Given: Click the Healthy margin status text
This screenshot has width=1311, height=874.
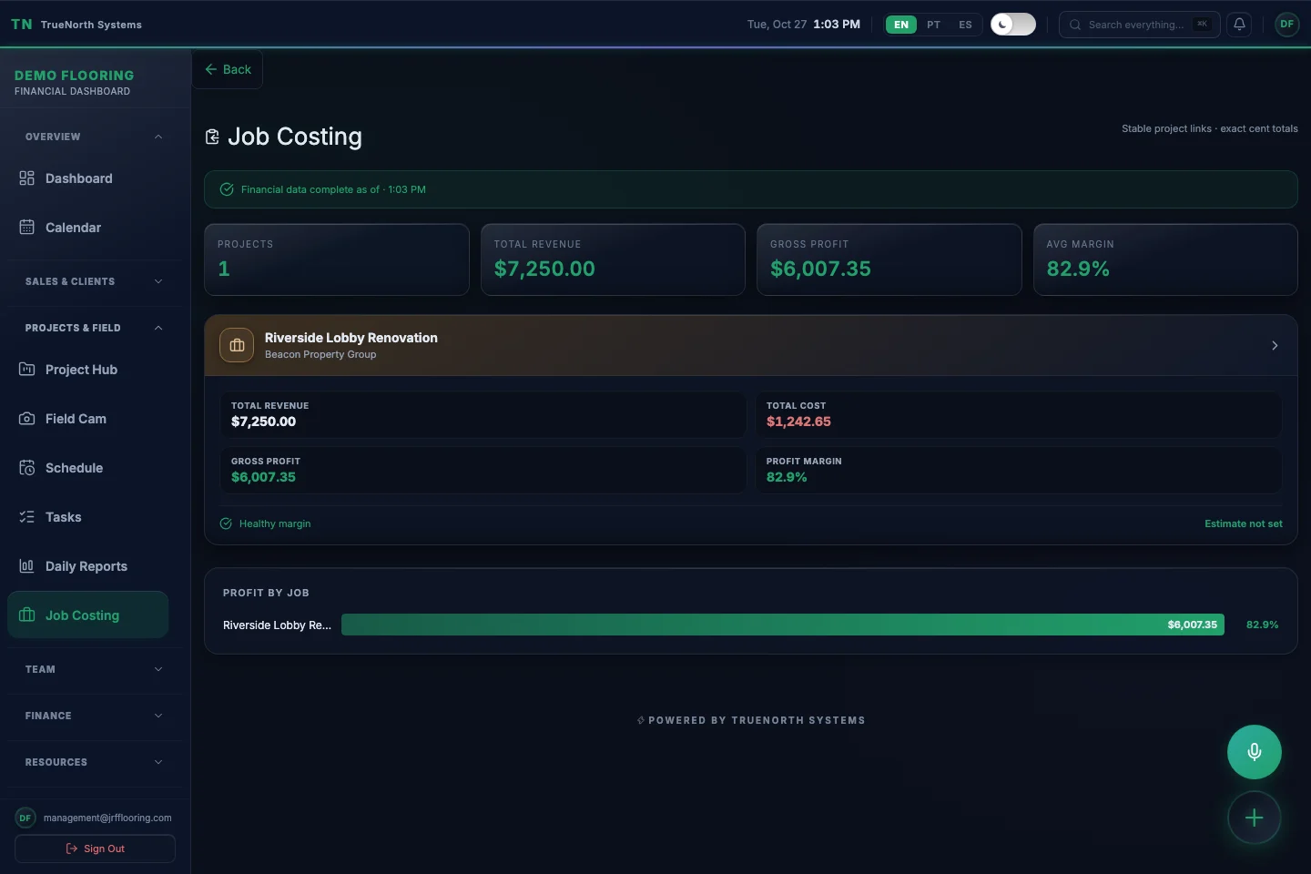Looking at the screenshot, I should coord(275,523).
